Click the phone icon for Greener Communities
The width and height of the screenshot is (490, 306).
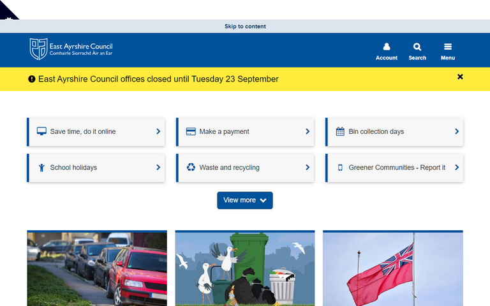(340, 168)
